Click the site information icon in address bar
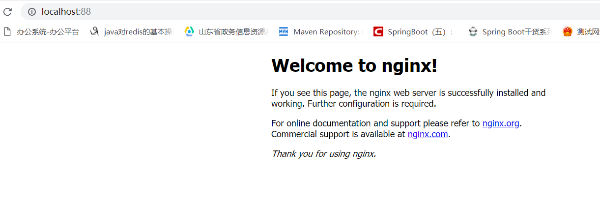Viewport: 600px width, 208px height. [x=32, y=11]
